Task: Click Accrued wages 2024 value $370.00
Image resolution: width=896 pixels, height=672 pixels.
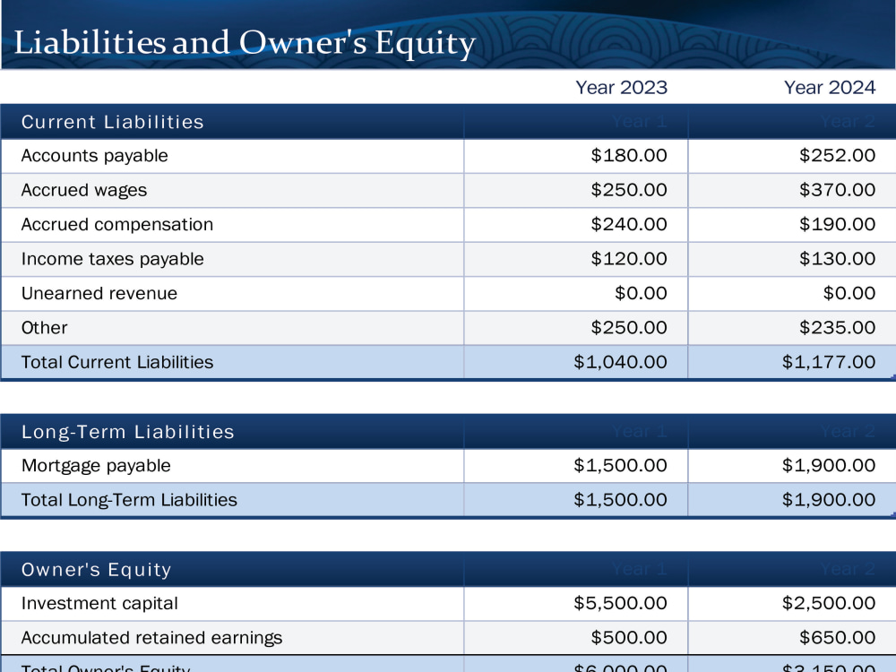Action: coord(837,190)
